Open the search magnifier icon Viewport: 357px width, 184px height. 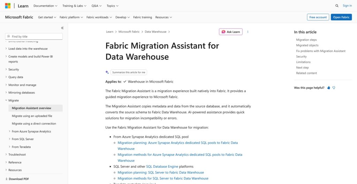[x=337, y=6]
